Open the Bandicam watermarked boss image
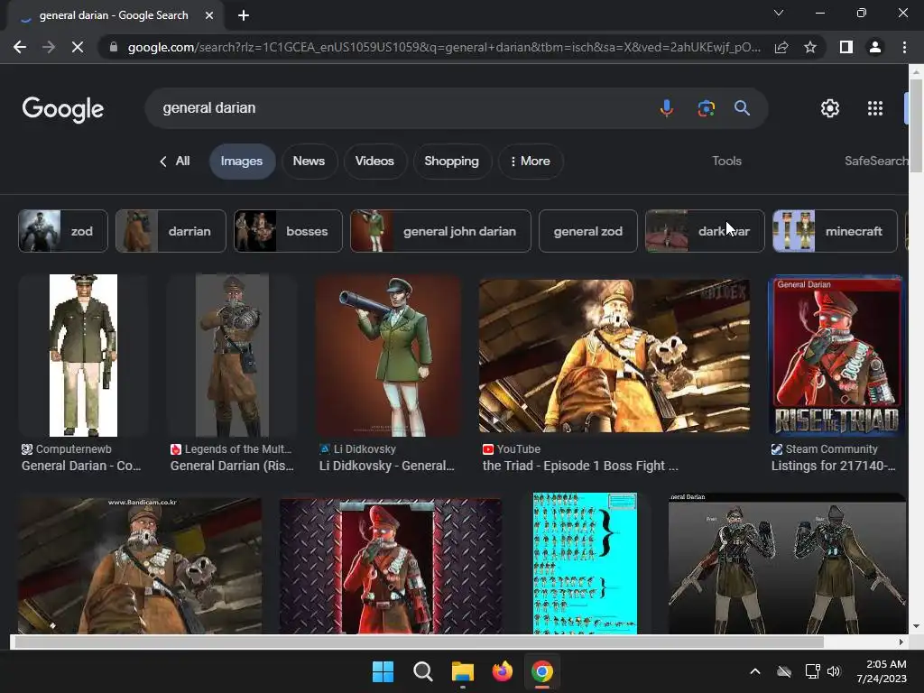Image resolution: width=924 pixels, height=693 pixels. point(140,566)
